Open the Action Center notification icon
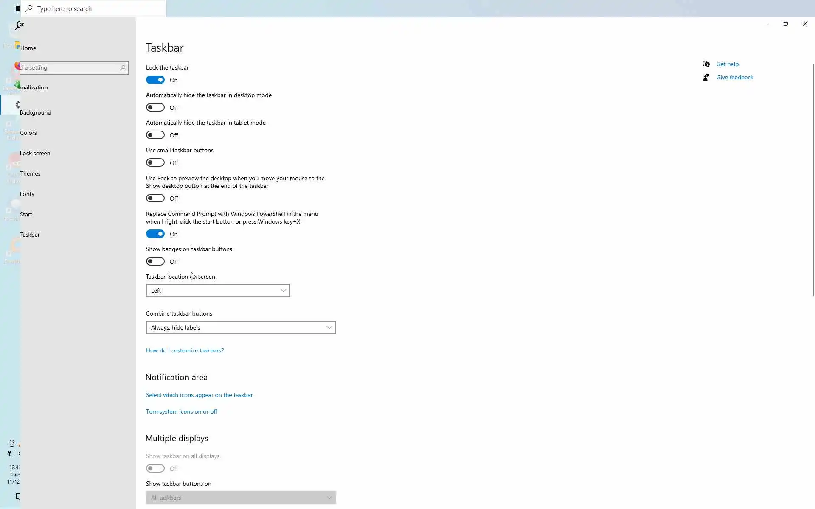The height and width of the screenshot is (509, 815). click(x=18, y=496)
